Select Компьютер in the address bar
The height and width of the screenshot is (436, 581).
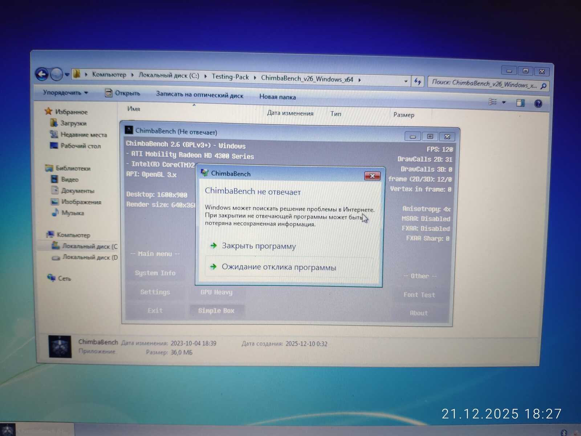pyautogui.click(x=109, y=75)
